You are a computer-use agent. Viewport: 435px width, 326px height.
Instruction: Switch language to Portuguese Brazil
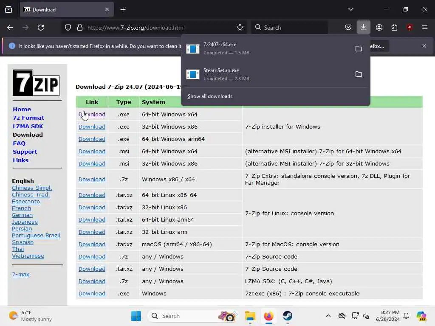point(36,235)
